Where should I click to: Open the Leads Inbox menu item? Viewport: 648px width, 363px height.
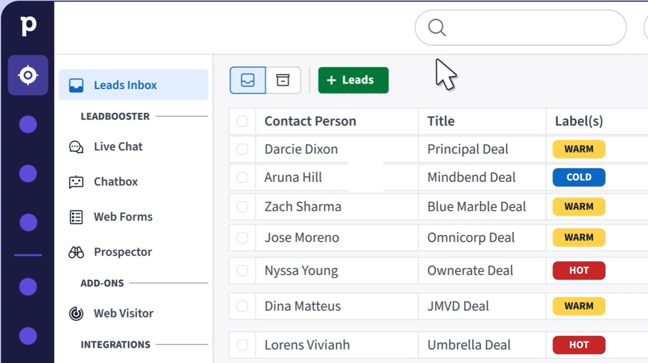tap(134, 85)
